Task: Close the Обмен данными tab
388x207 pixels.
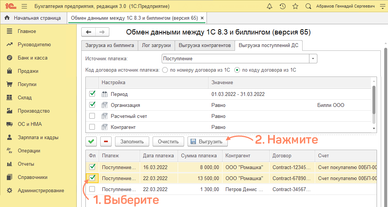Action: tap(202, 18)
